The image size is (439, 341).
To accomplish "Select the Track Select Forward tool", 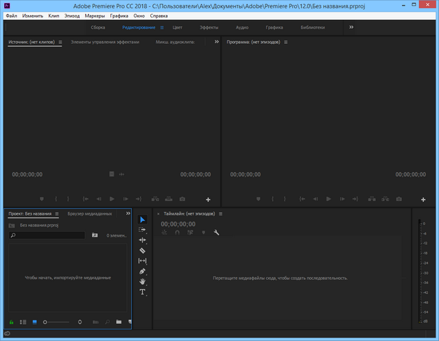I will click(143, 230).
